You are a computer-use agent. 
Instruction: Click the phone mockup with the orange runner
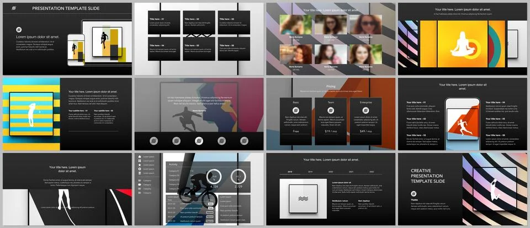(x=463, y=124)
